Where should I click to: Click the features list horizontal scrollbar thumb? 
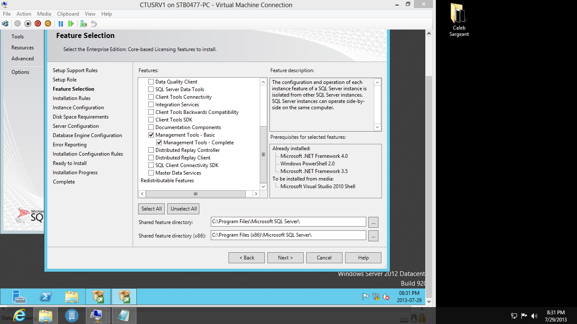tap(196, 194)
